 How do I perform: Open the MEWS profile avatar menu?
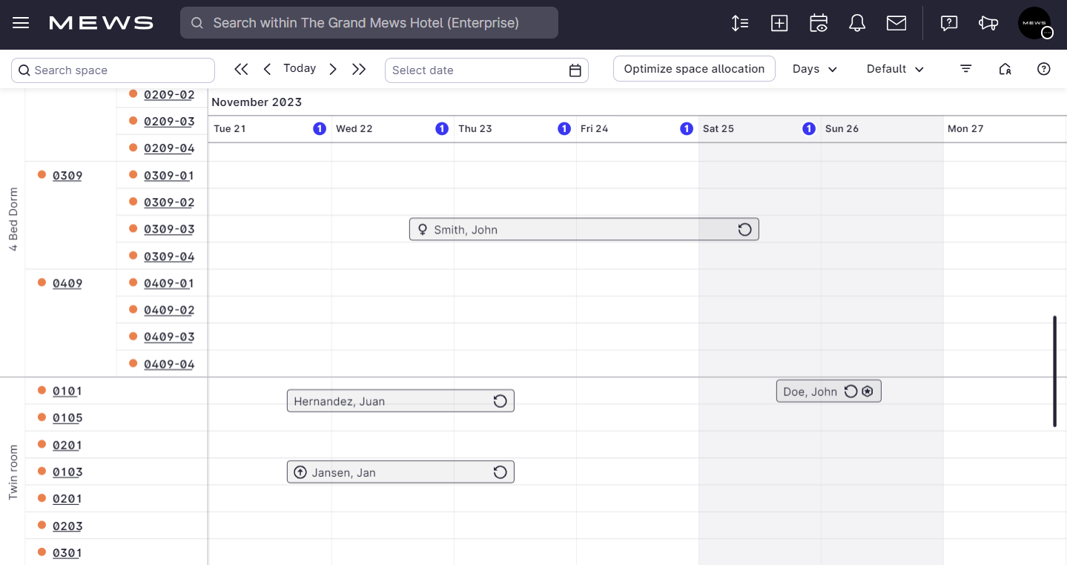click(x=1035, y=23)
